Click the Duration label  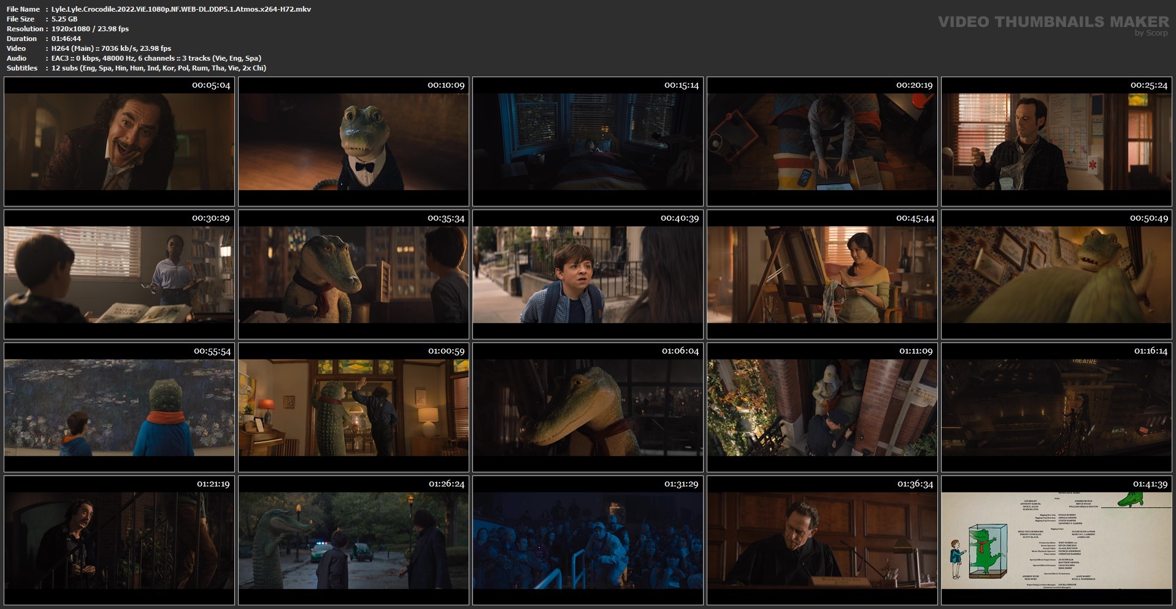(21, 39)
